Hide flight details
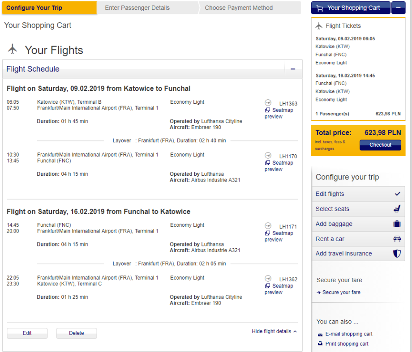Screen dimensions: 412x352 [x=274, y=331]
